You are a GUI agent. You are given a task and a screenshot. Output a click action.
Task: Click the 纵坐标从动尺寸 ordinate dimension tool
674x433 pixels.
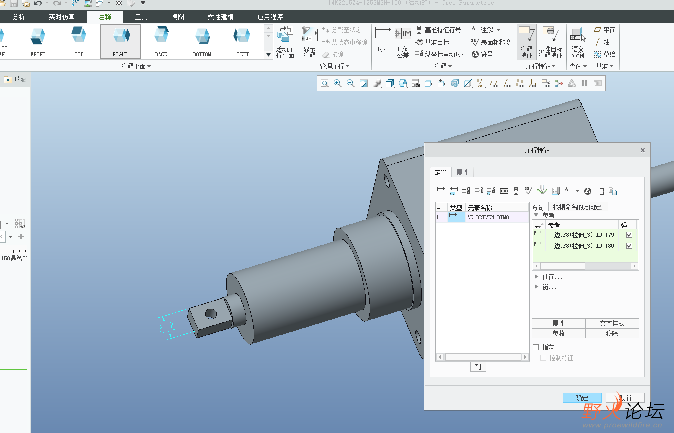[x=441, y=54]
